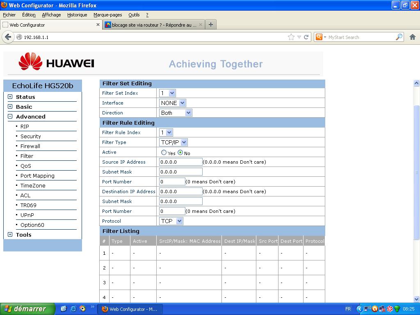
Task: Click the first quick launch icon beside démarrer
Action: click(x=64, y=308)
